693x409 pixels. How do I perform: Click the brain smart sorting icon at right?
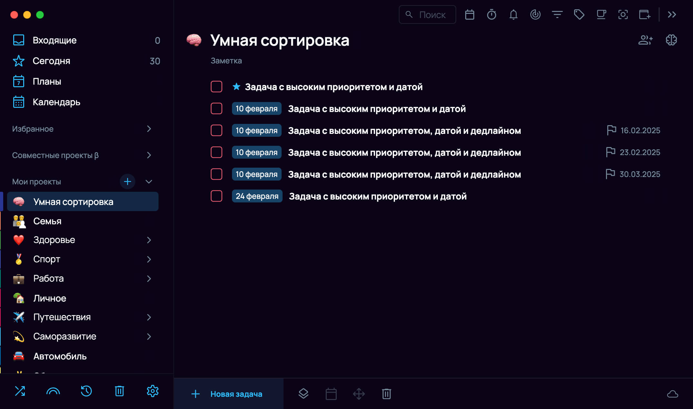coord(671,40)
